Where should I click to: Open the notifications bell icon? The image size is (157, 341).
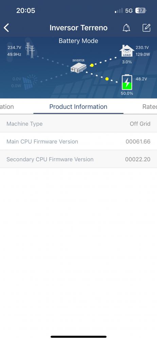[x=126, y=28]
